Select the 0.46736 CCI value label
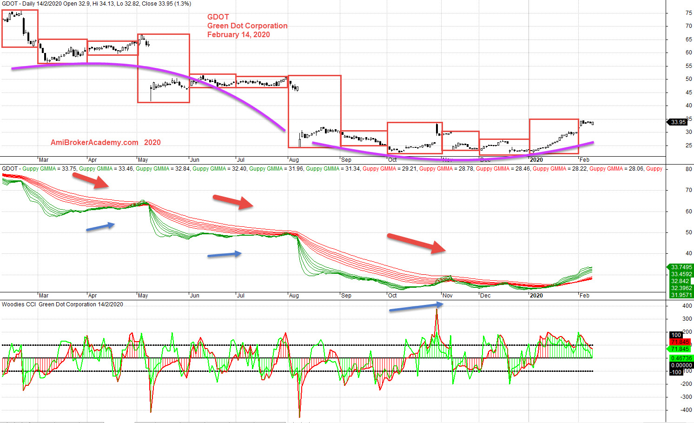 [x=681, y=358]
